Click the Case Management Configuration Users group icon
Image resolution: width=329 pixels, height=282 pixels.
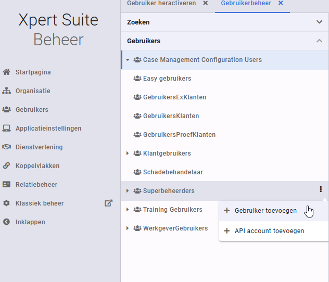(x=137, y=60)
